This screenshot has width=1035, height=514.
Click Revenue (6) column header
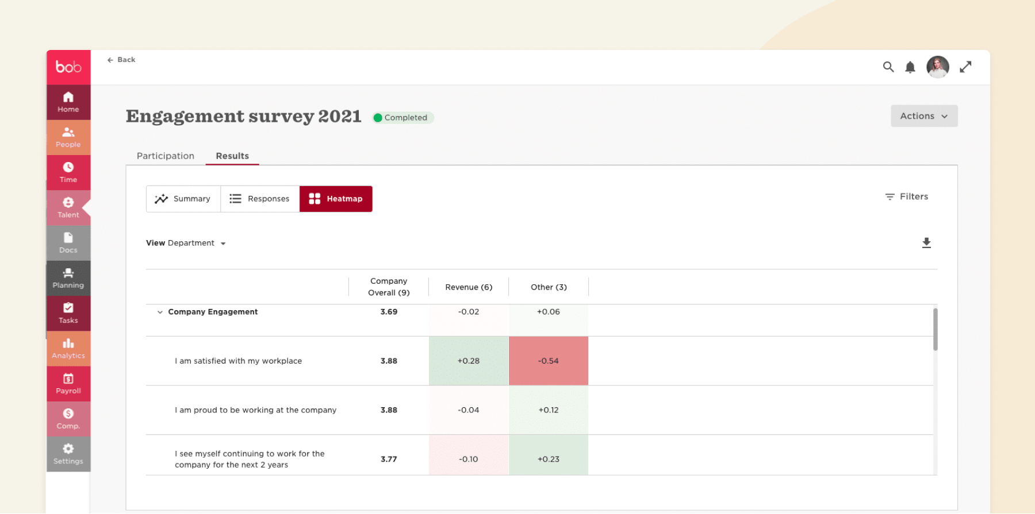click(x=469, y=287)
